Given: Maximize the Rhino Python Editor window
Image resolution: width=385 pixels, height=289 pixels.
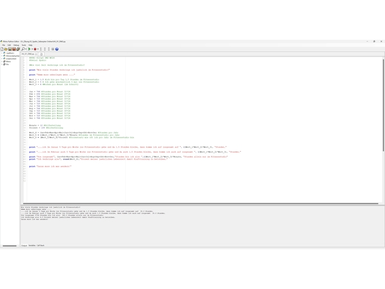Looking at the screenshot, I should click(374, 42).
